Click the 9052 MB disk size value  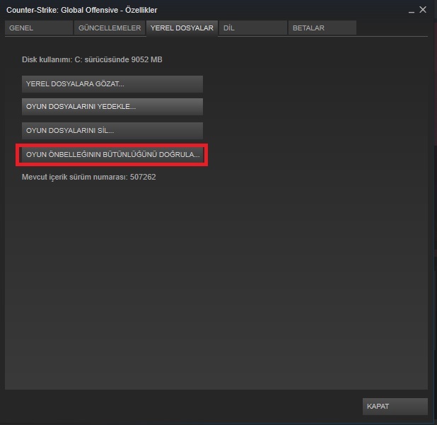[x=146, y=59]
